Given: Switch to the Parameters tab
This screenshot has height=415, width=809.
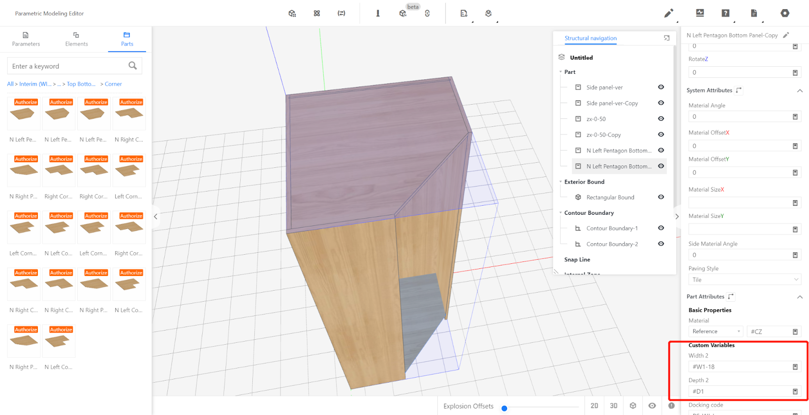Looking at the screenshot, I should (26, 39).
